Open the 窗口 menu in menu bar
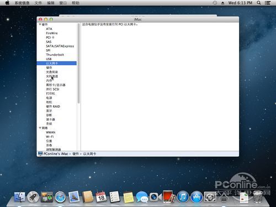Viewport: 276px width, 207px height. point(63,3)
